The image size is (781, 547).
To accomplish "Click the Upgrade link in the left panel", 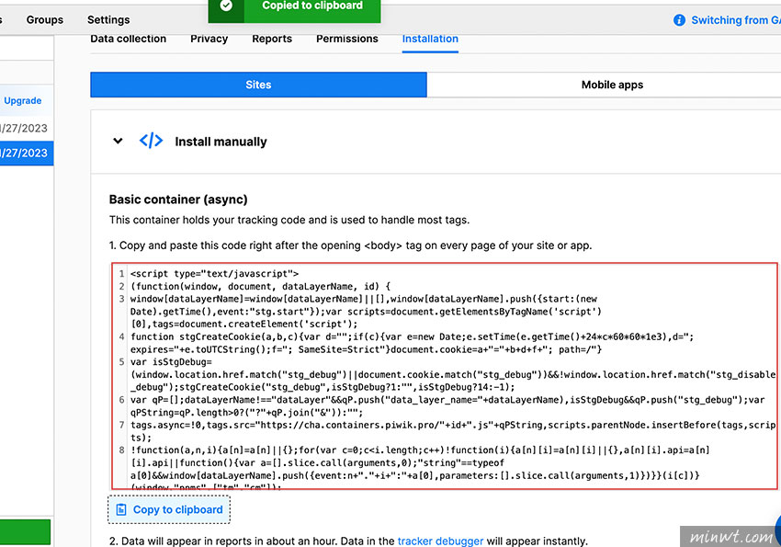I will [23, 100].
